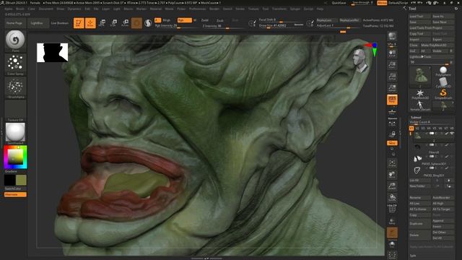The image size is (462, 260).
Task: Click the Del Other button
Action: [443, 233]
